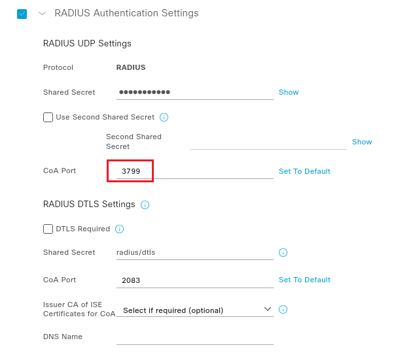Set UDP CoA Port to default
The width and height of the screenshot is (396, 362).
304,171
